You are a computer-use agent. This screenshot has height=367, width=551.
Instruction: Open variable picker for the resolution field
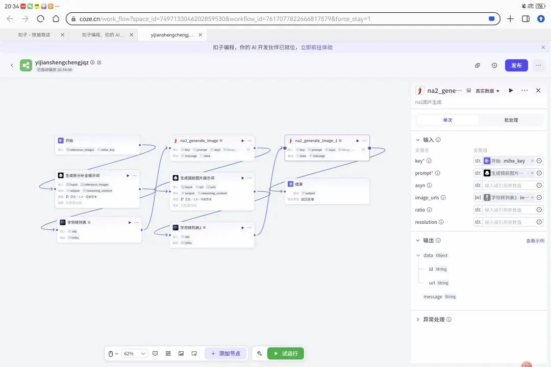pyautogui.click(x=539, y=222)
